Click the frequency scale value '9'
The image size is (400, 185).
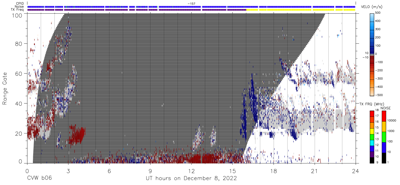(377, 162)
